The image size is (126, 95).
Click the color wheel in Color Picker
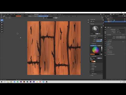tap(96, 50)
